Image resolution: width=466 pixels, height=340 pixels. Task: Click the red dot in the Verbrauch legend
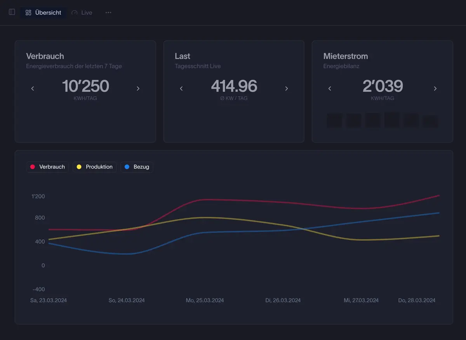(33, 166)
